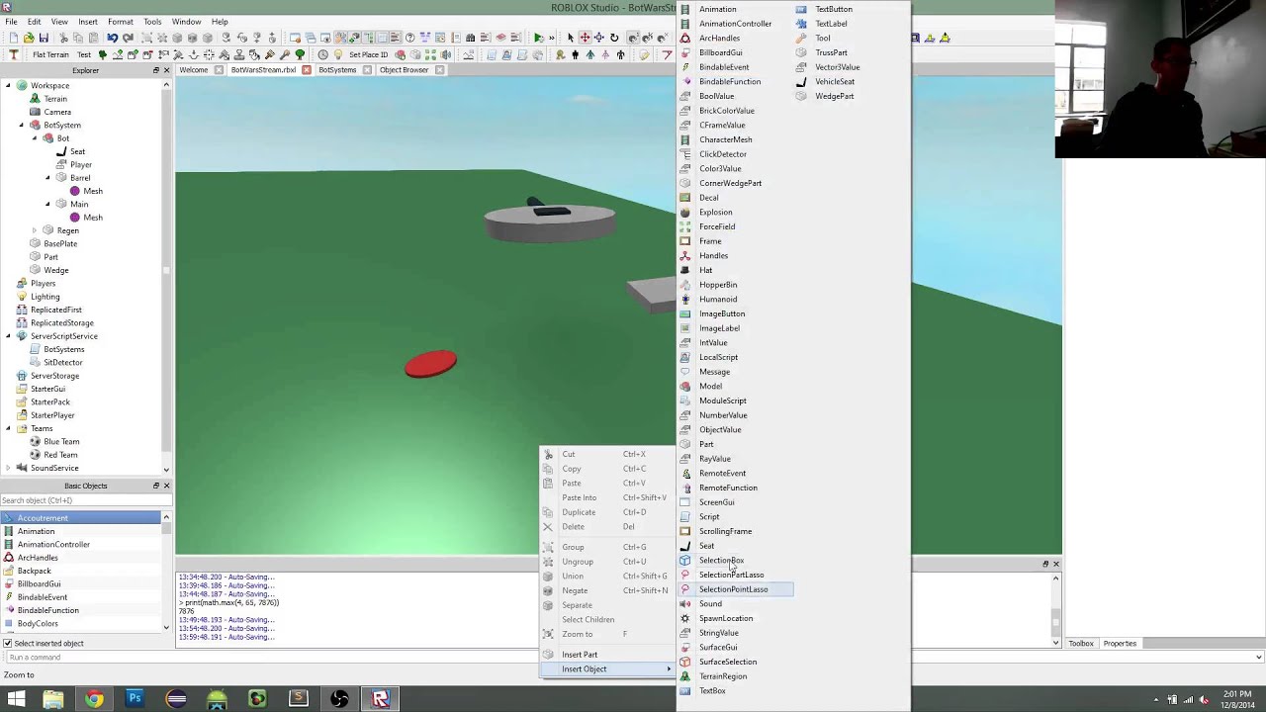Click the clock icon beside Set Place ID

point(322,54)
